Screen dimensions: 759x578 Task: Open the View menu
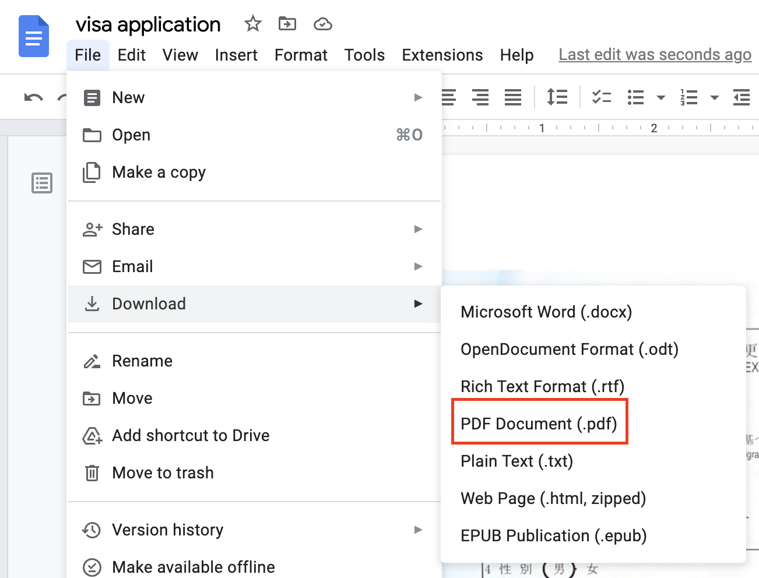(x=180, y=55)
